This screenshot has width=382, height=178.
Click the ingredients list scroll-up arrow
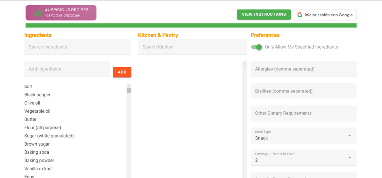(x=129, y=86)
